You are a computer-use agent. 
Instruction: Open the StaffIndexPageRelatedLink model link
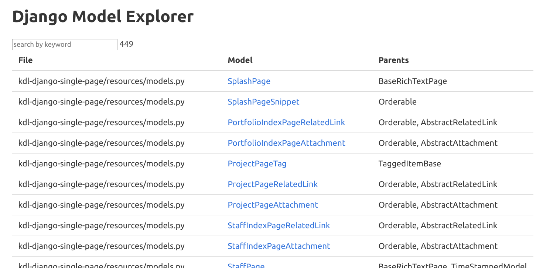279,226
